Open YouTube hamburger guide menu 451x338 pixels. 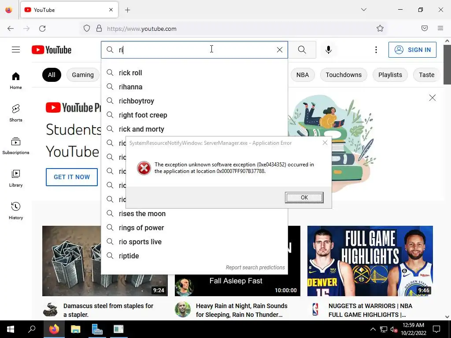point(16,50)
